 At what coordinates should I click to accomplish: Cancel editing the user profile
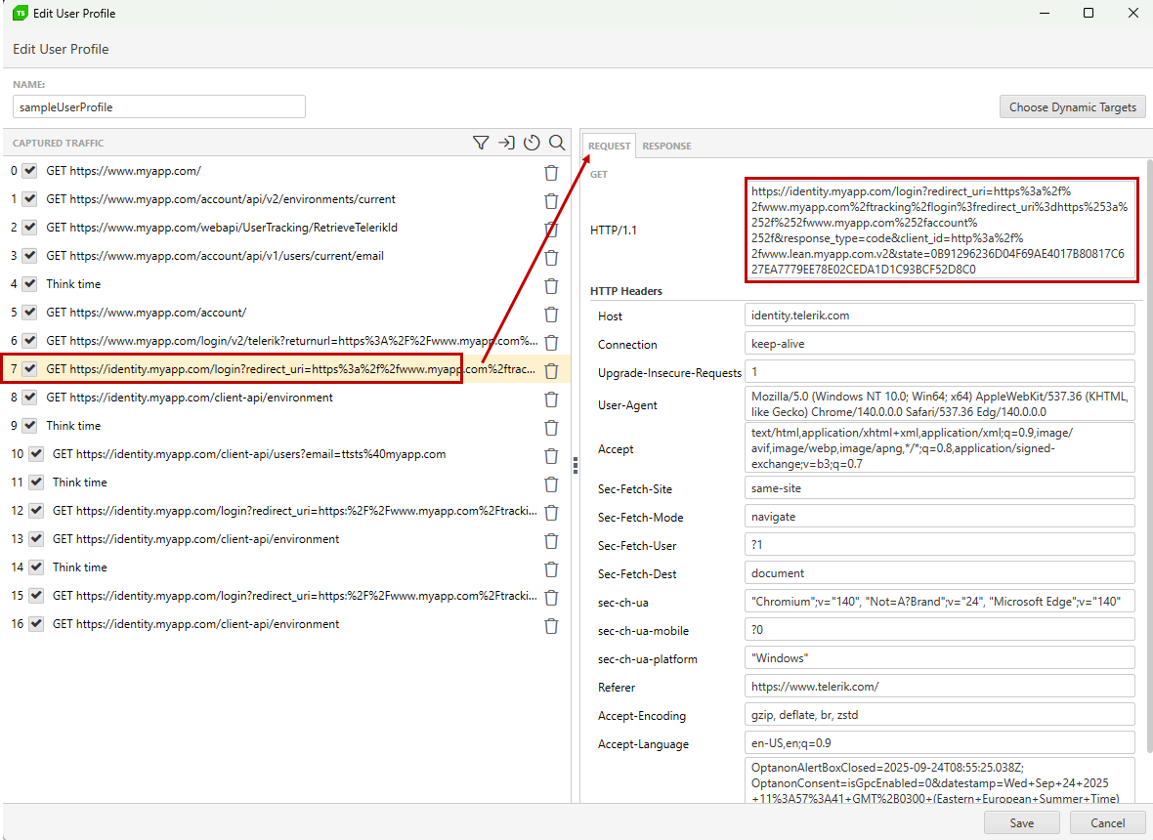tap(1107, 822)
